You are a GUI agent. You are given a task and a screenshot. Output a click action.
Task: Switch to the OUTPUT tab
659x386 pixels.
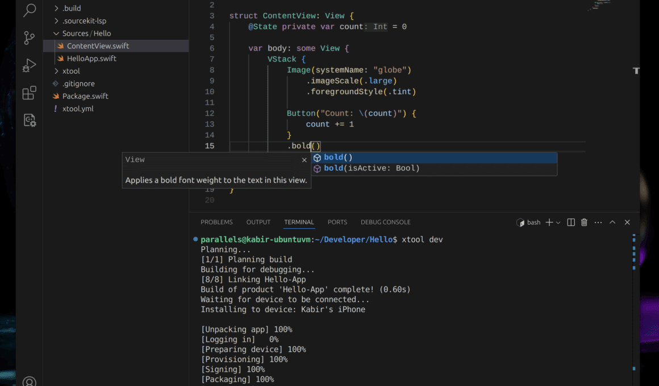click(x=258, y=222)
